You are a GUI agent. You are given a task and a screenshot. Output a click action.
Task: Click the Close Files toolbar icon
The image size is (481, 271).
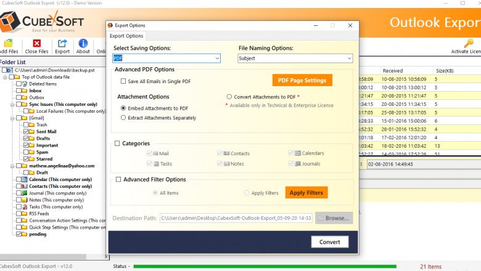36,44
